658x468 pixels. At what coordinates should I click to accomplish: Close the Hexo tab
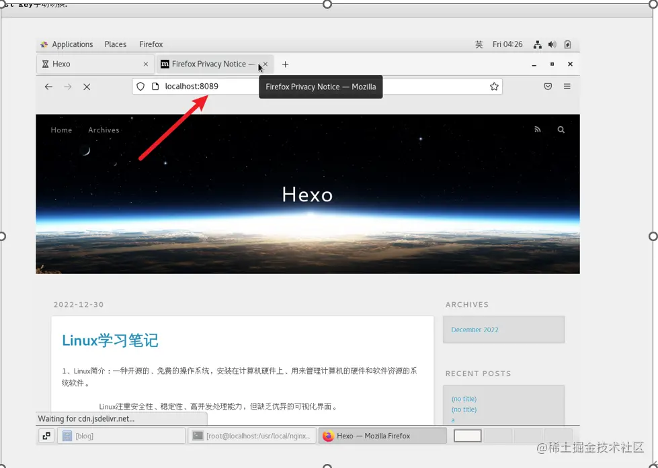point(146,64)
